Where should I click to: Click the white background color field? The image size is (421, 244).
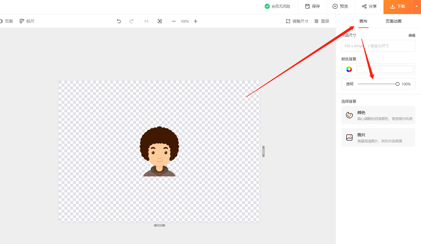(385, 69)
